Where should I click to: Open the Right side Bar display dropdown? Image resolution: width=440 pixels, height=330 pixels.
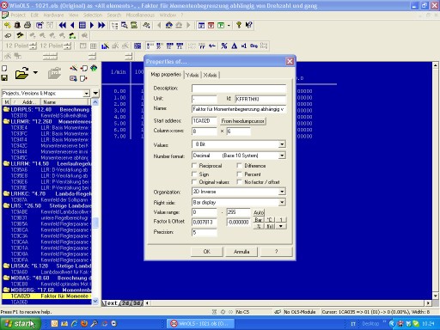click(x=282, y=202)
